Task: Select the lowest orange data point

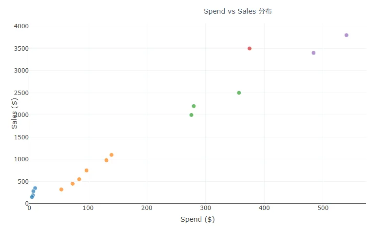Action: [61, 190]
